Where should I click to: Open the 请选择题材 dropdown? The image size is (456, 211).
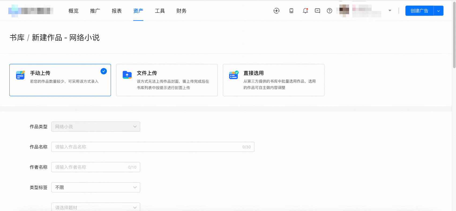pos(96,207)
